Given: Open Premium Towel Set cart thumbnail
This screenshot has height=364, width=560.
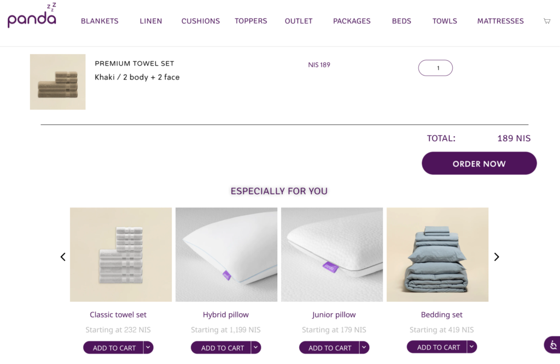Looking at the screenshot, I should (x=58, y=82).
